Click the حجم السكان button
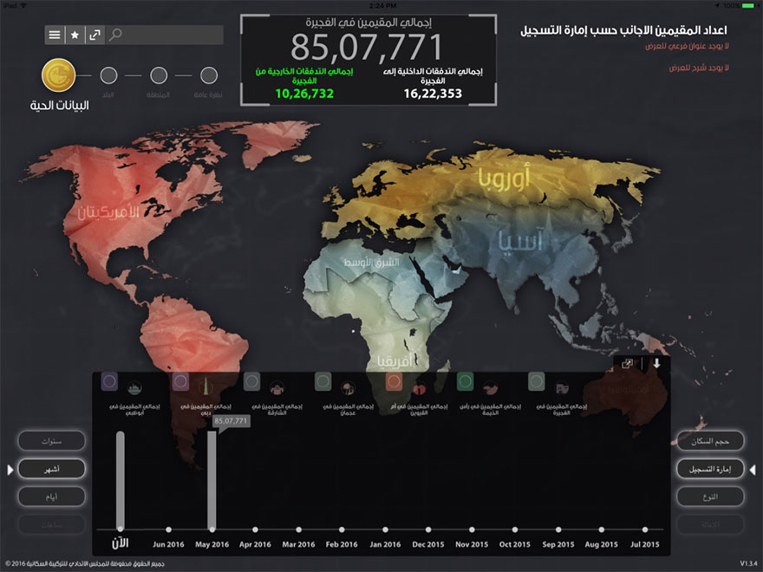This screenshot has width=763, height=572. pyautogui.click(x=713, y=441)
